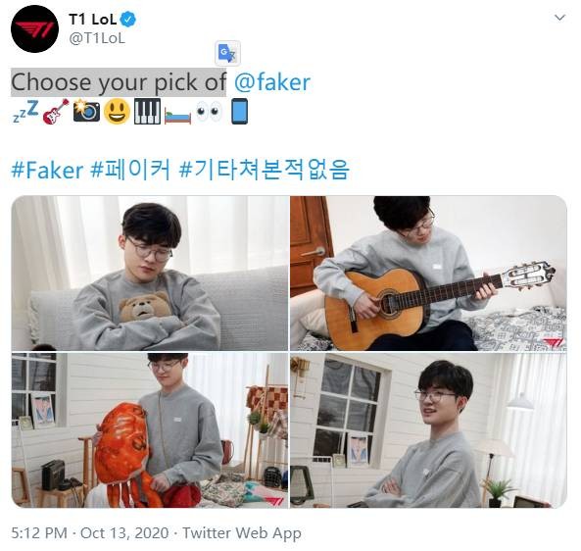Click the highlighted text Choose your pick of

pyautogui.click(x=119, y=82)
